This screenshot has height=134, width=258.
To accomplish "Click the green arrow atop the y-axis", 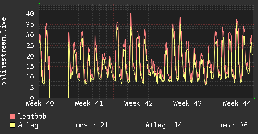I will click(x=39, y=3).
